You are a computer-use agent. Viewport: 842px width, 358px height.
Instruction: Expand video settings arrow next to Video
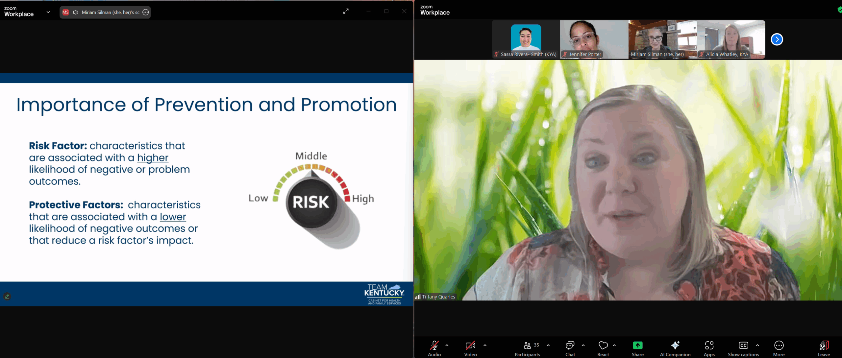[x=485, y=345]
